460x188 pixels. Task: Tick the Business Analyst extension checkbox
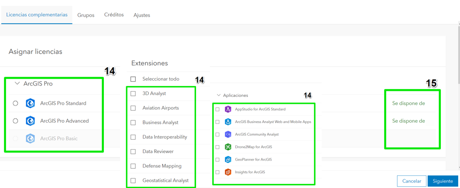point(133,123)
